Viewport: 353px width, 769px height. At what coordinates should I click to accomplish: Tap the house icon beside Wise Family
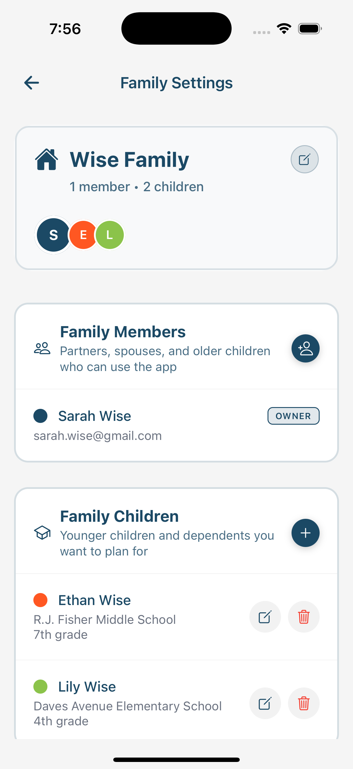[47, 160]
